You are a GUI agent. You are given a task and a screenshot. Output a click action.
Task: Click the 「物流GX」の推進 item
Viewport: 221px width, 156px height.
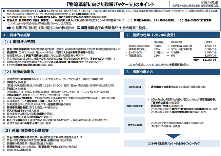[16, 82]
